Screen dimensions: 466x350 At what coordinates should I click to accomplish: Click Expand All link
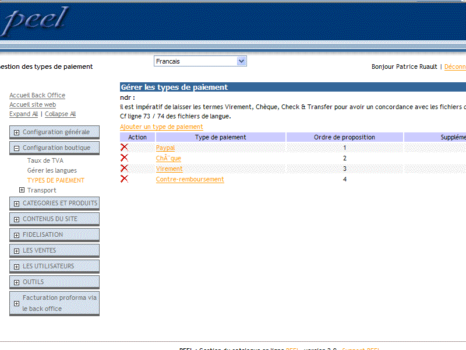pyautogui.click(x=23, y=114)
